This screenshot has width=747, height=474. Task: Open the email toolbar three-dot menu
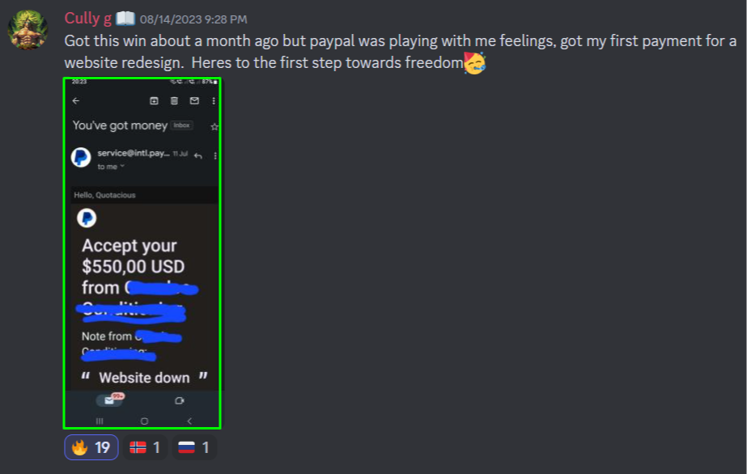coord(214,101)
